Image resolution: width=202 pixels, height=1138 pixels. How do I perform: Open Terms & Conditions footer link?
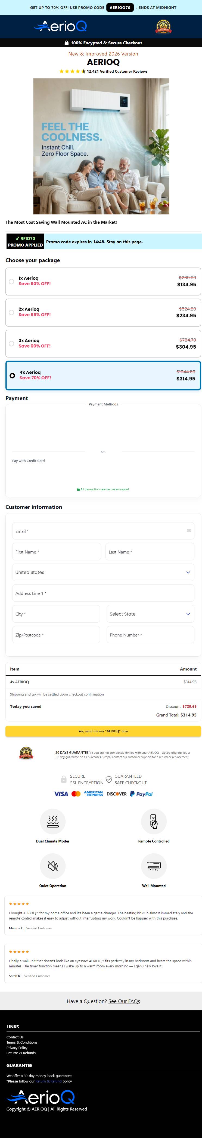21,1042
